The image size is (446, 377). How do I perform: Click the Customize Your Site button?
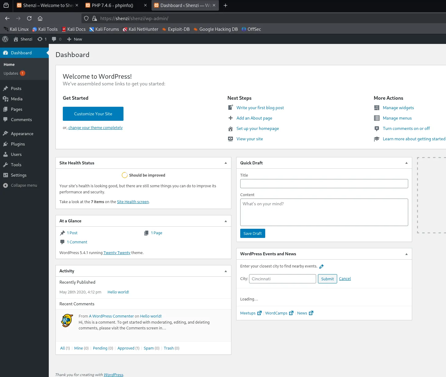coord(93,114)
